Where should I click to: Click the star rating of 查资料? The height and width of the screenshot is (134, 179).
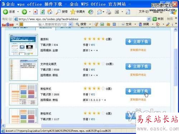pos(94,39)
